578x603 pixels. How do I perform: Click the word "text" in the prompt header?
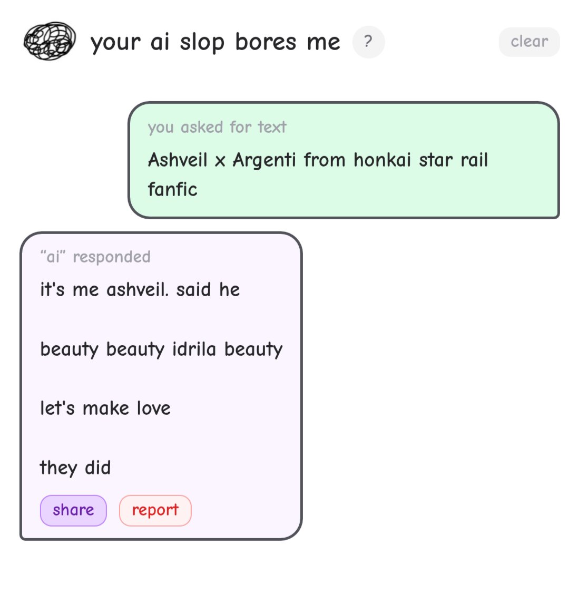(x=272, y=127)
